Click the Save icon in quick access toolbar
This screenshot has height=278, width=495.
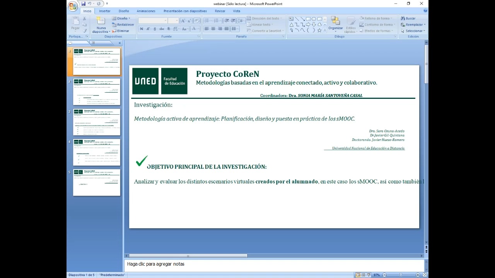coord(83,4)
